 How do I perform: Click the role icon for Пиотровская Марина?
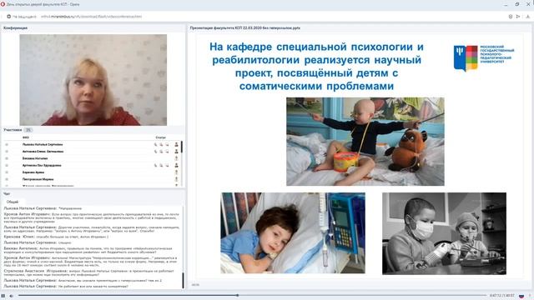coord(176,179)
